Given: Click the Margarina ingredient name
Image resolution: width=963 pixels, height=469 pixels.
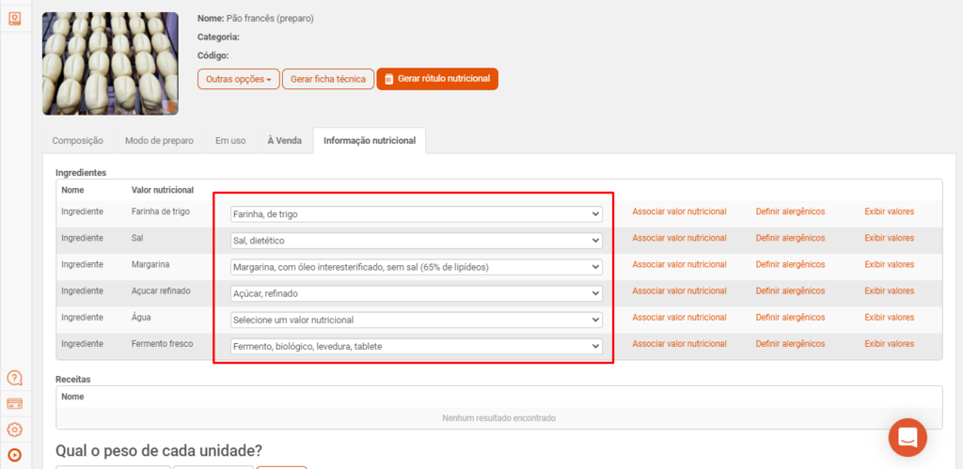Looking at the screenshot, I should [150, 264].
